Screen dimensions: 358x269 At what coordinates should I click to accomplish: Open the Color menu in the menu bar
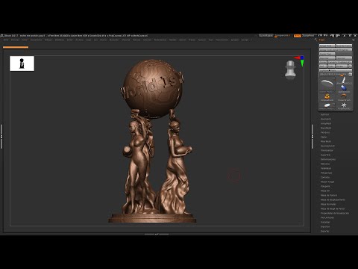pyautogui.click(x=25, y=40)
